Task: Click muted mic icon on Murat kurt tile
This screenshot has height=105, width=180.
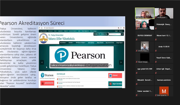Action: click(156, 40)
